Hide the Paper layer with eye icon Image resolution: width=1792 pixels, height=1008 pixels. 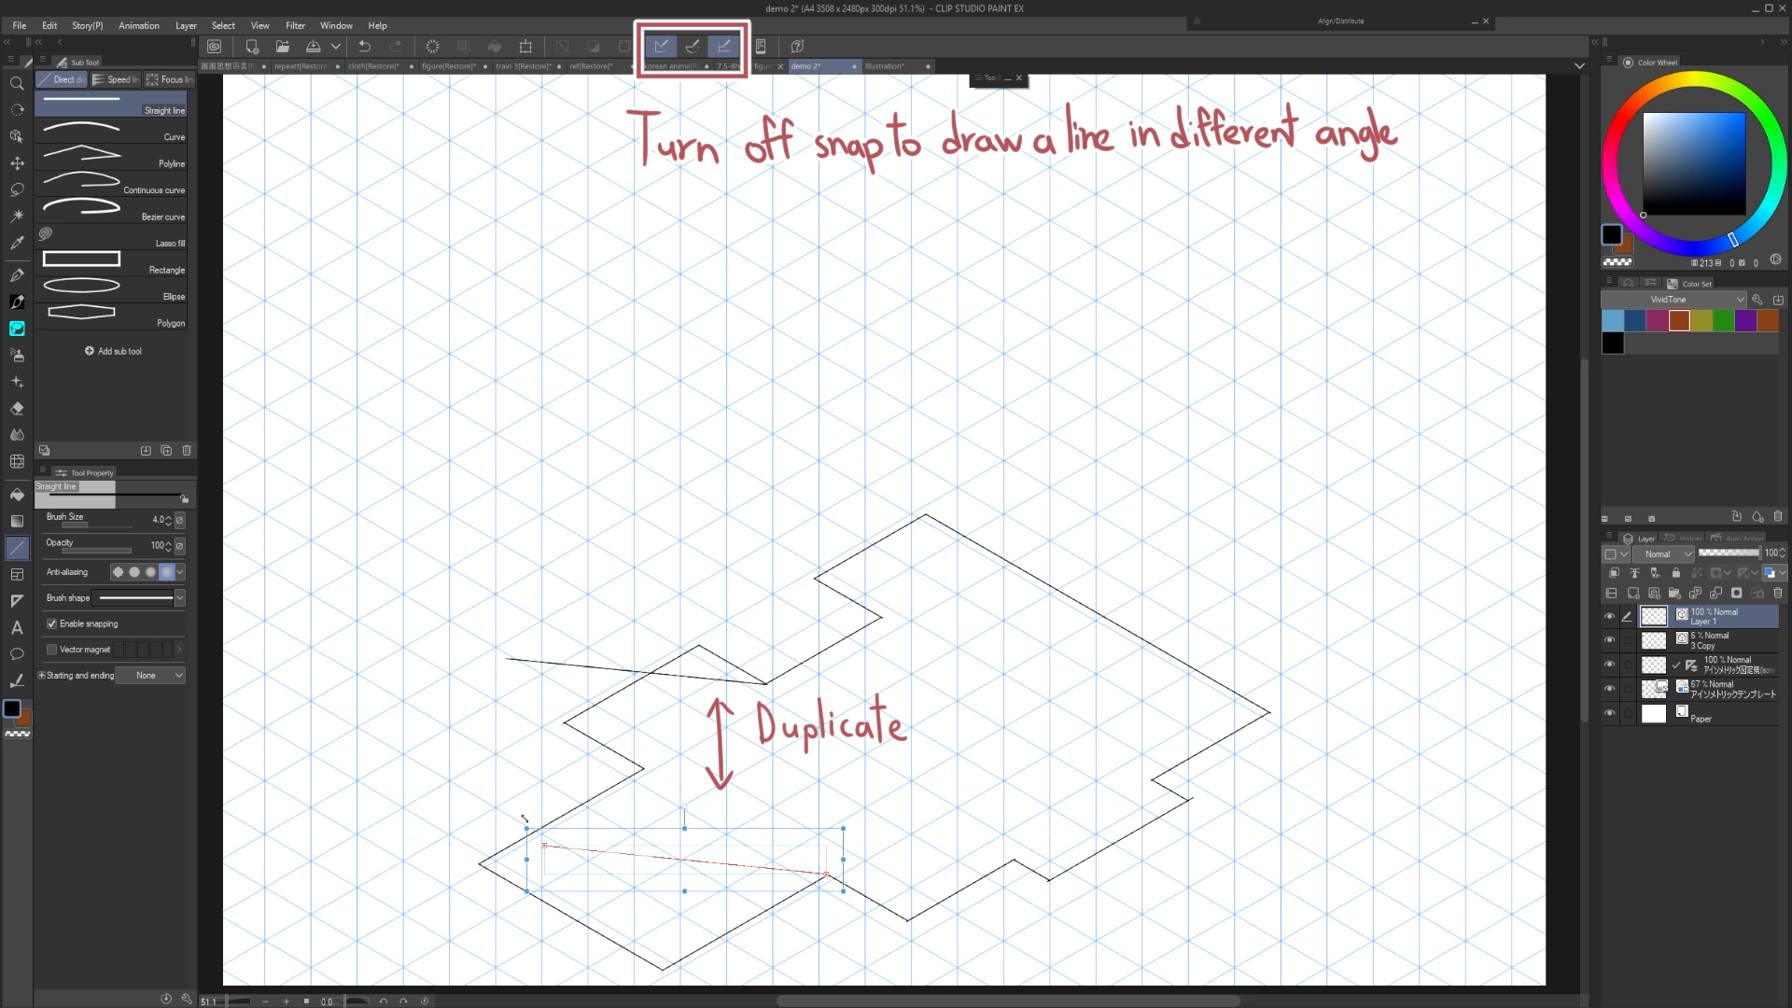1609,713
